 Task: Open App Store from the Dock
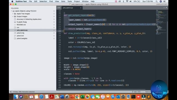point(113,97)
